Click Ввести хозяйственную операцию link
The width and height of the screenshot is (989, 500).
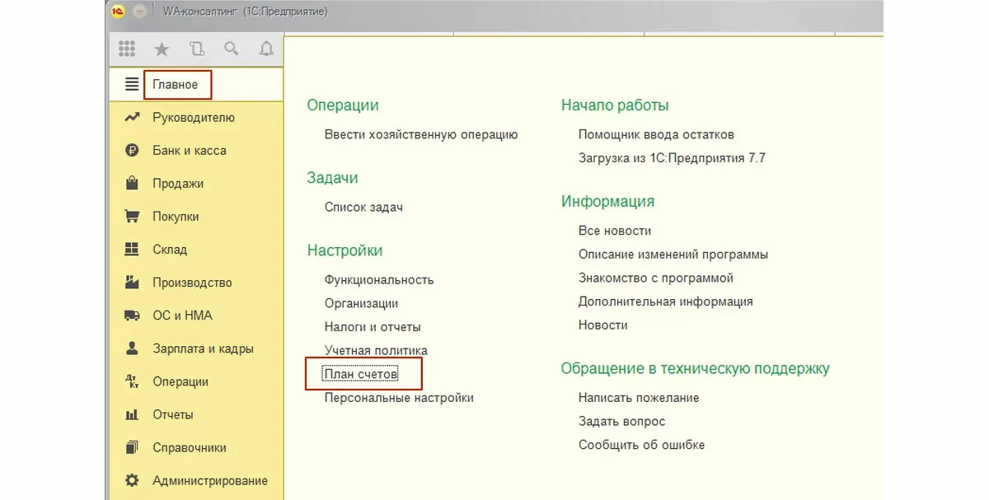pyautogui.click(x=420, y=134)
